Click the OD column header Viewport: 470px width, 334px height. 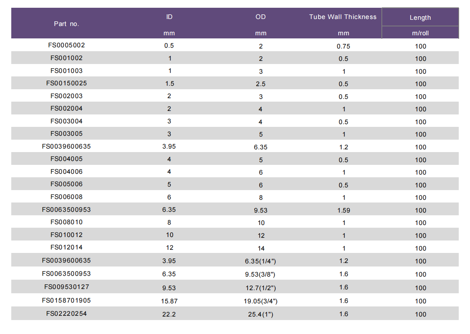coord(261,17)
